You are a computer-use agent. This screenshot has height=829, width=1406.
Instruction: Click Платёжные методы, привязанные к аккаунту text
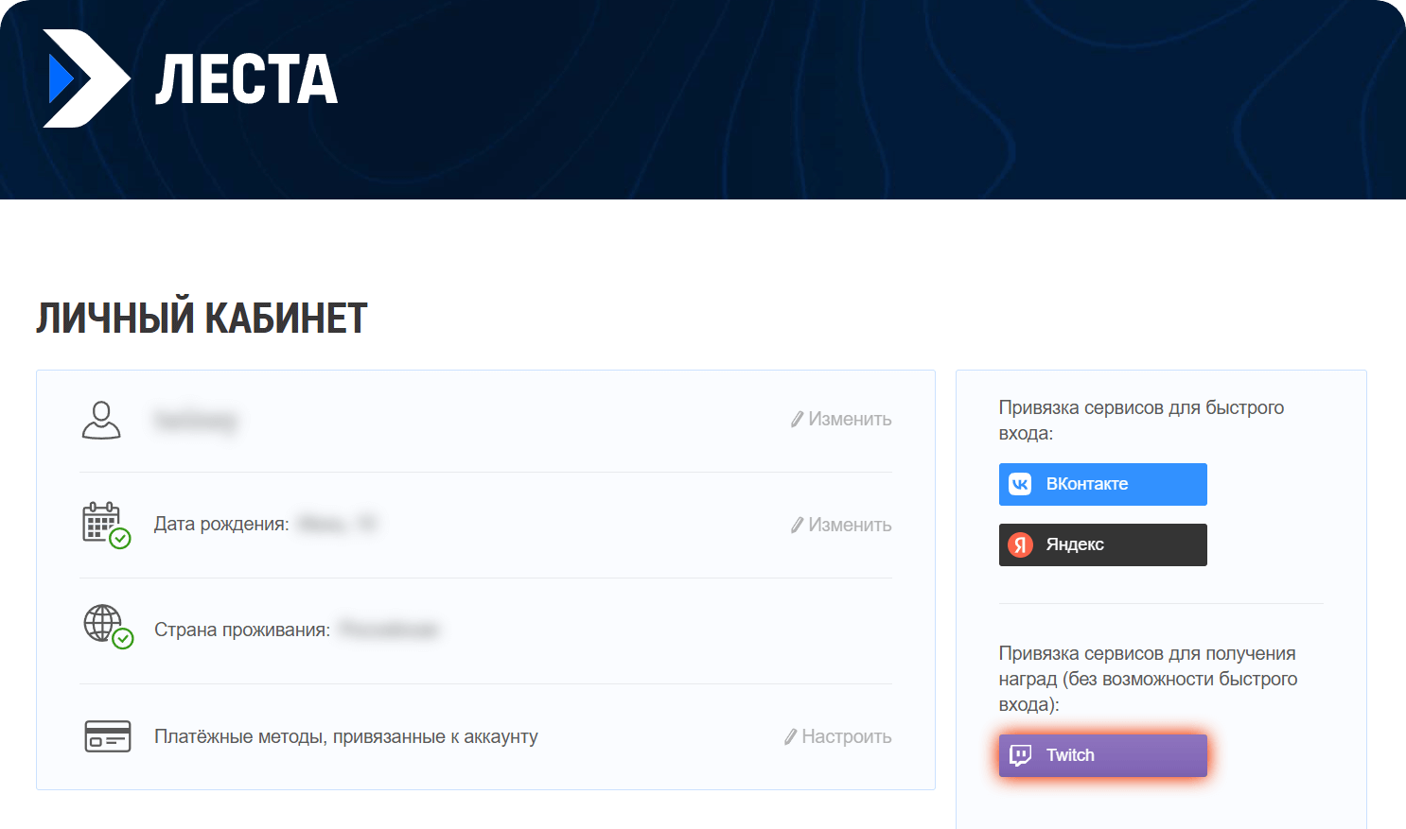[345, 737]
